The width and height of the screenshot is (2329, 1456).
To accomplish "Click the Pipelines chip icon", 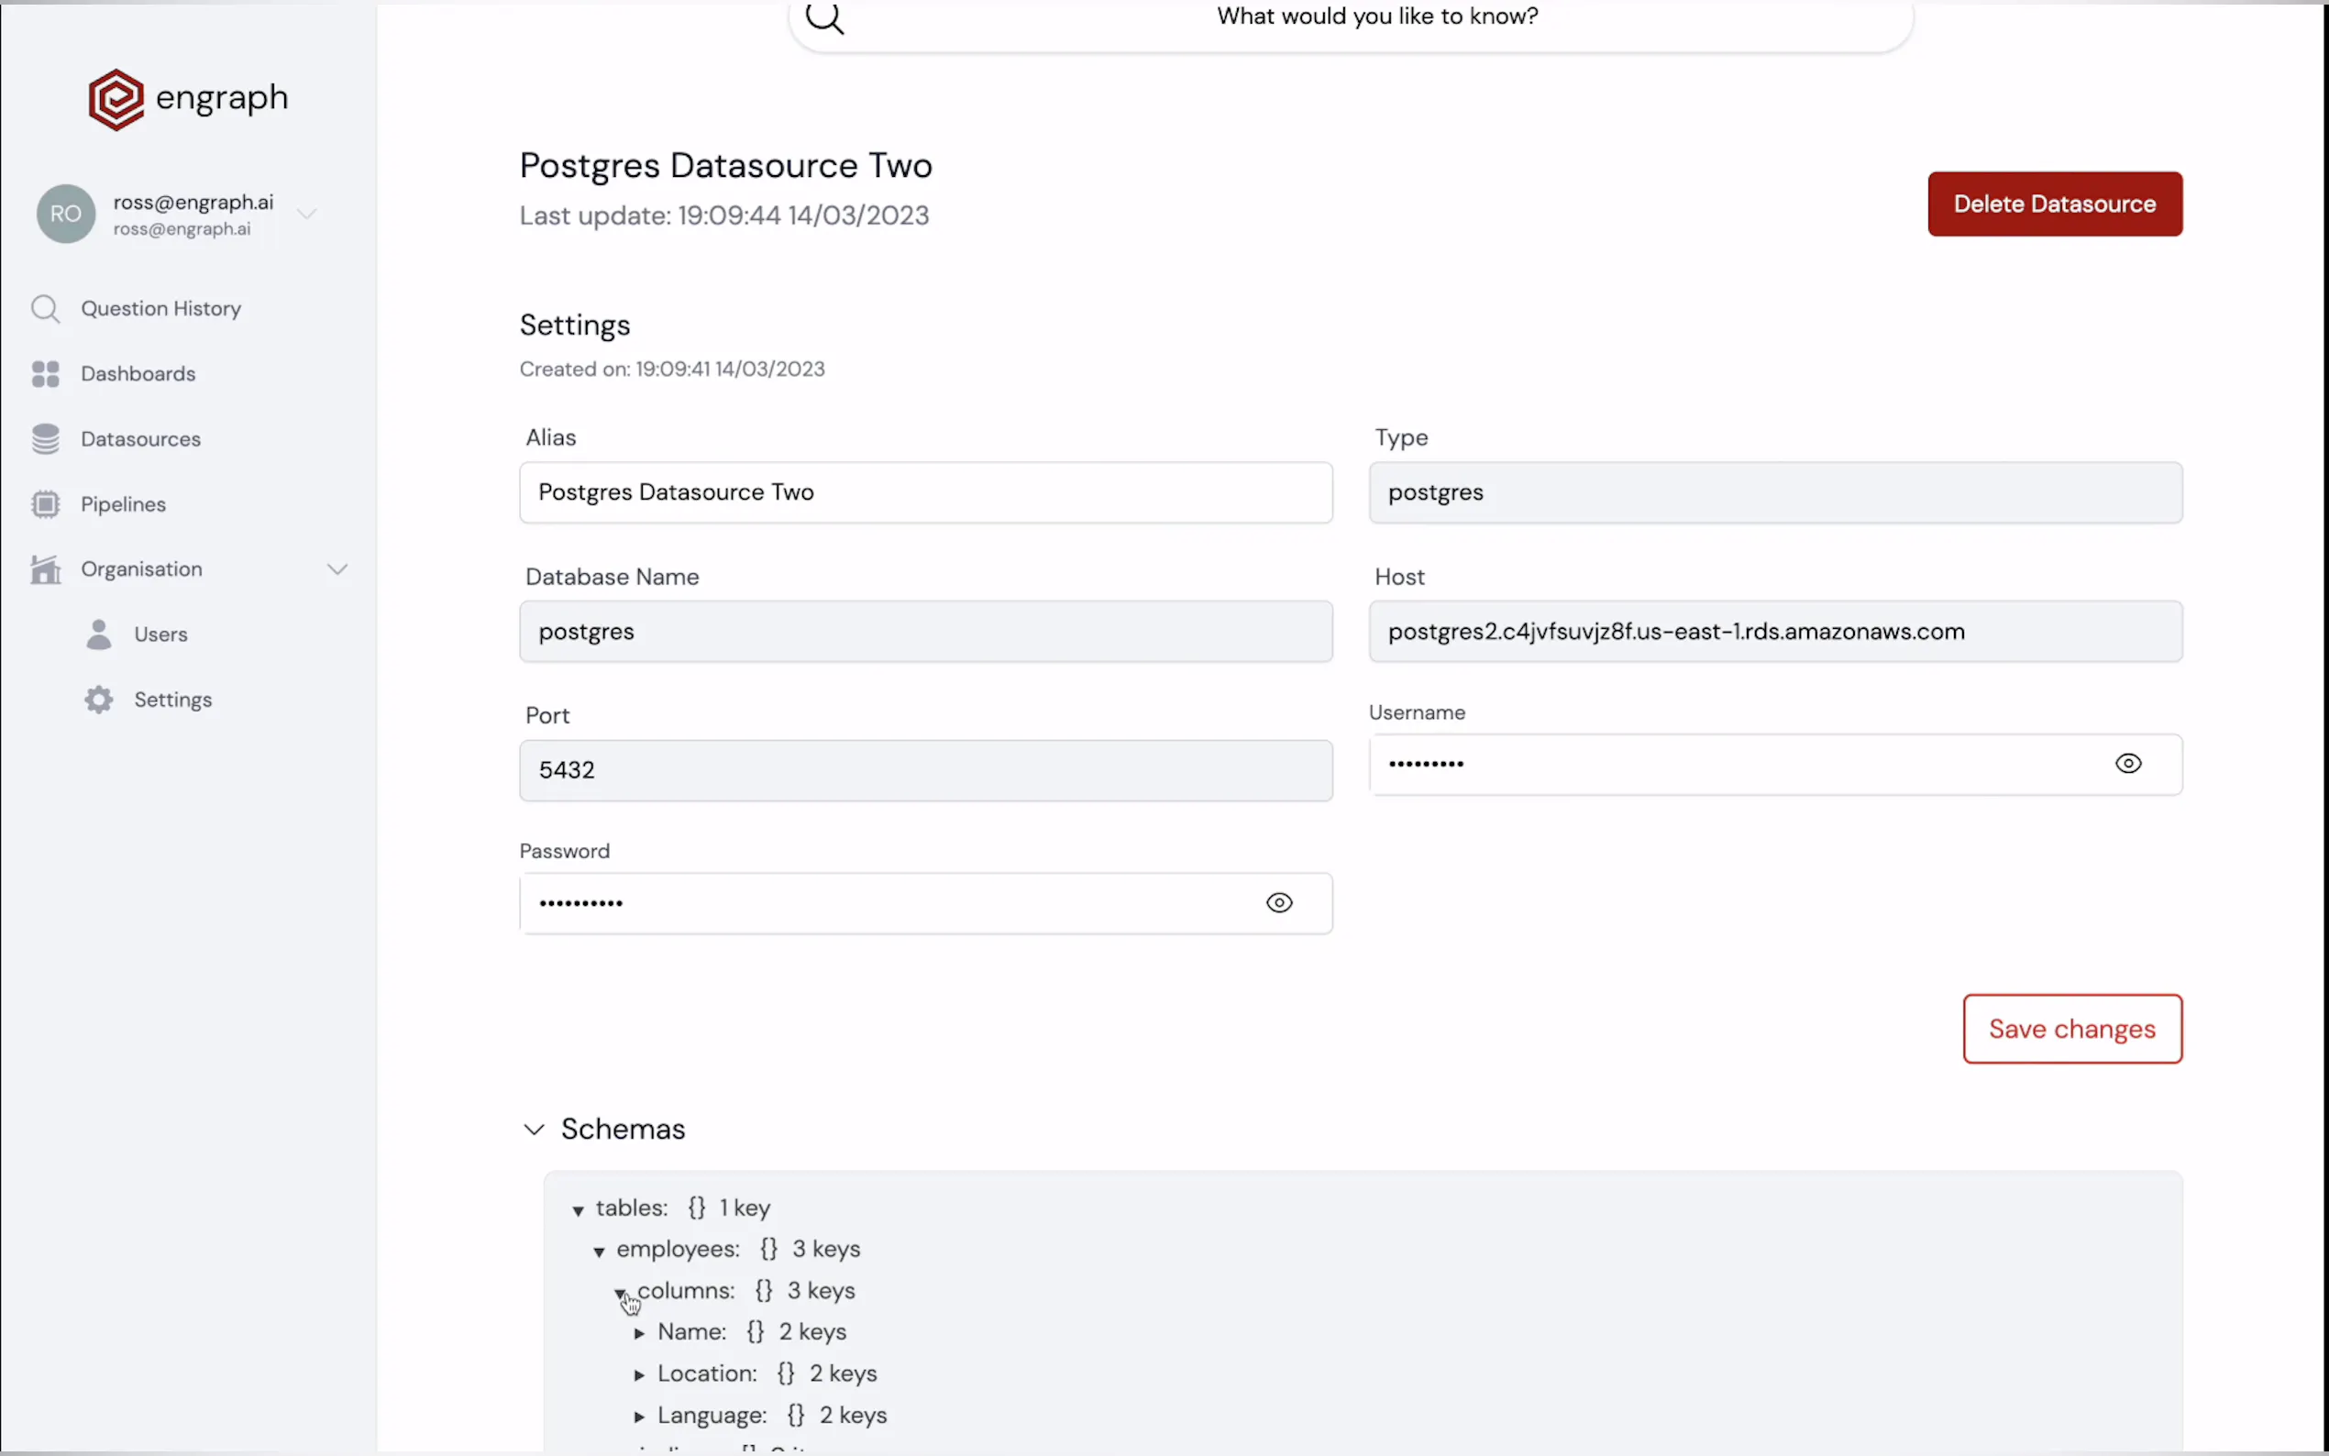I will (x=45, y=504).
